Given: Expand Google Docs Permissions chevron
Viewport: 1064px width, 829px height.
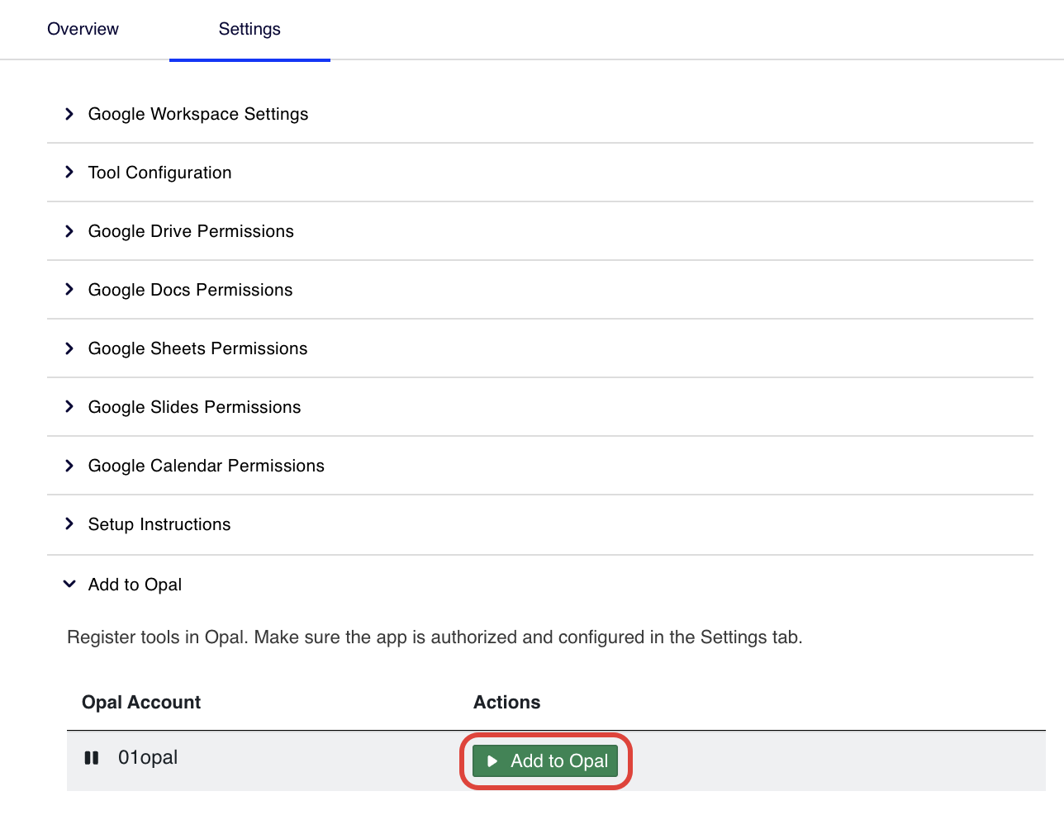Looking at the screenshot, I should pyautogui.click(x=69, y=290).
